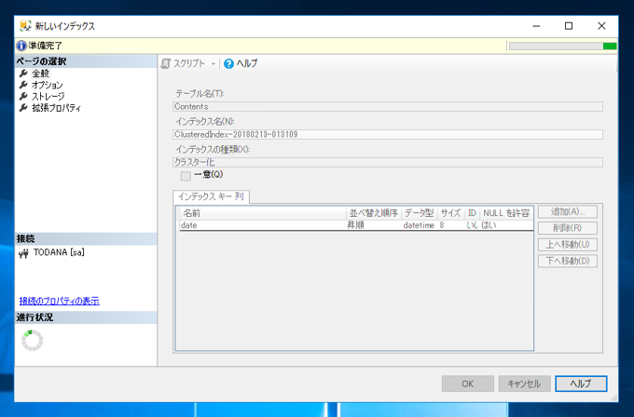Viewport: 634px width, 417px height.
Task: Click the wrench icon next to 拡張プロパティ
Action: (23, 108)
